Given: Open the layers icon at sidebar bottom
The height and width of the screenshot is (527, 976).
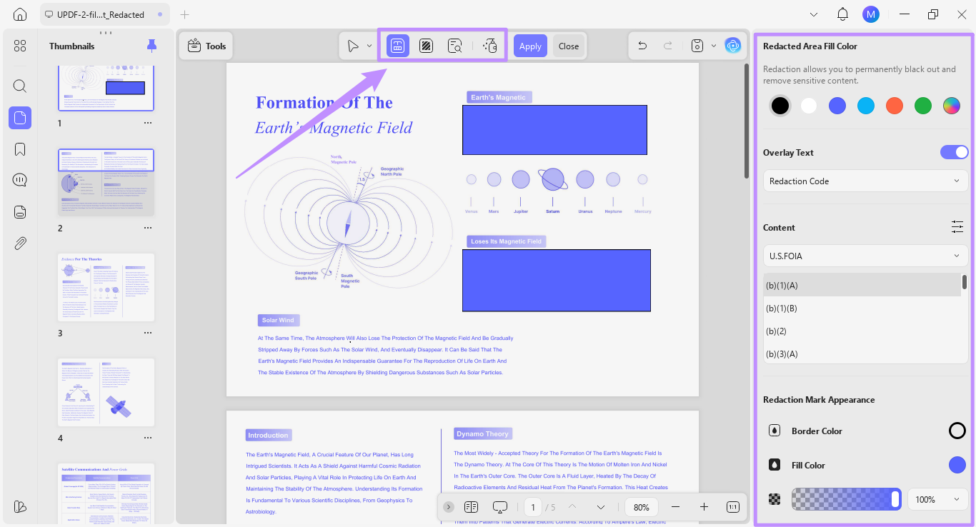Looking at the screenshot, I should (20, 506).
